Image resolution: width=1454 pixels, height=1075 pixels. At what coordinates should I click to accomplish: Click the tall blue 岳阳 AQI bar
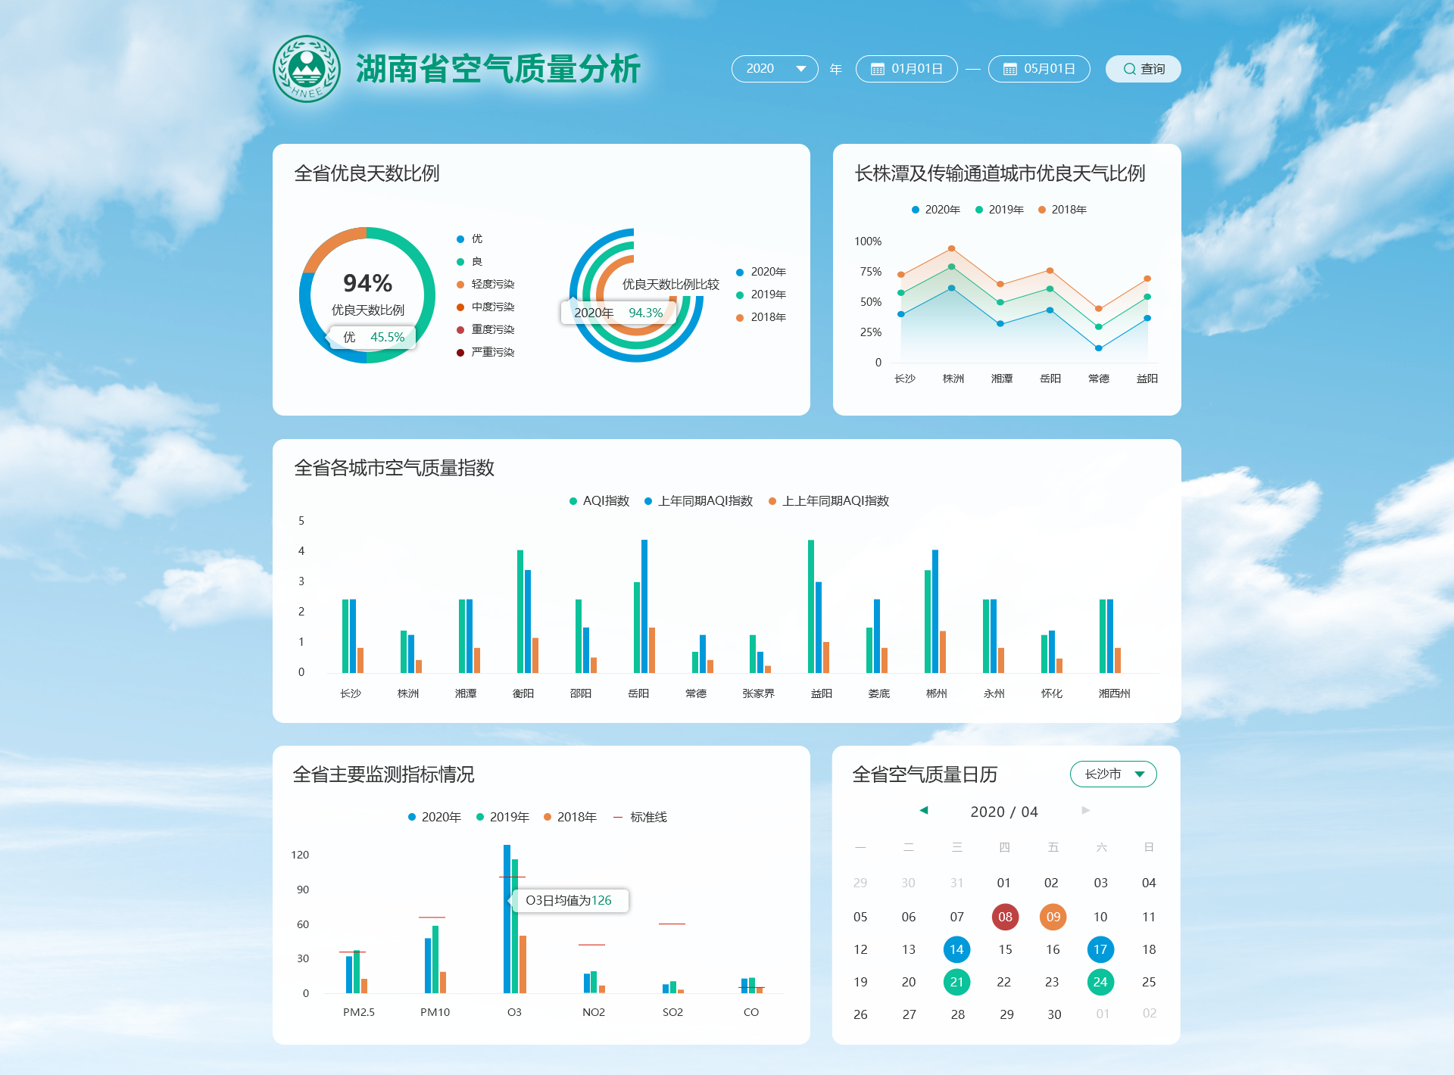[644, 606]
